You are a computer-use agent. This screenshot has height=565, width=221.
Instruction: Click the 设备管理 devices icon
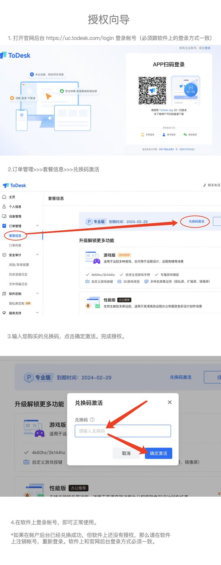[x=4, y=216]
